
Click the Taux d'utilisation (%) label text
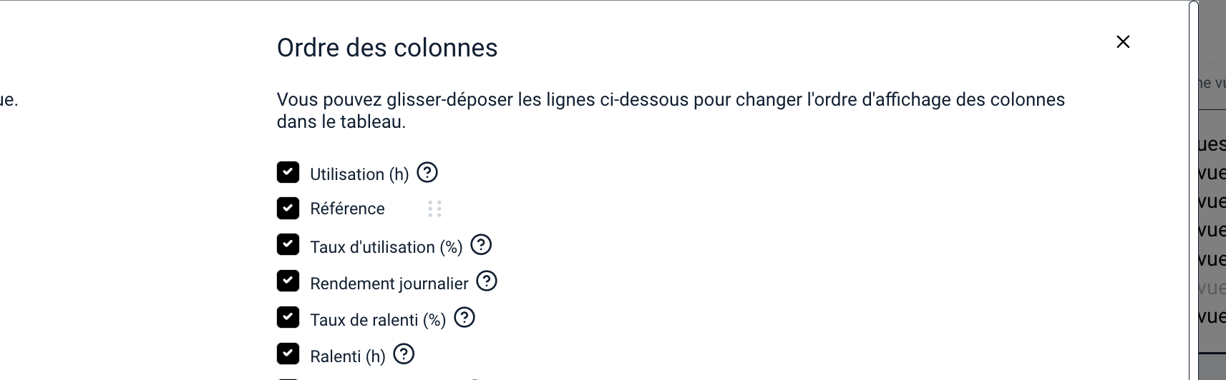point(386,247)
